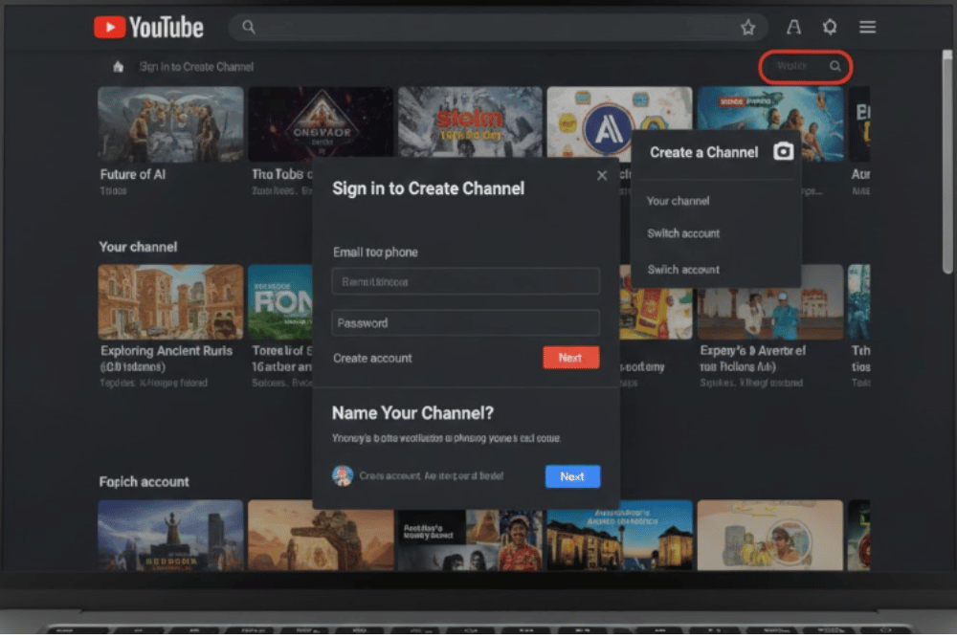Click the Sign in to Create Channel breadcrumb

coord(196,67)
